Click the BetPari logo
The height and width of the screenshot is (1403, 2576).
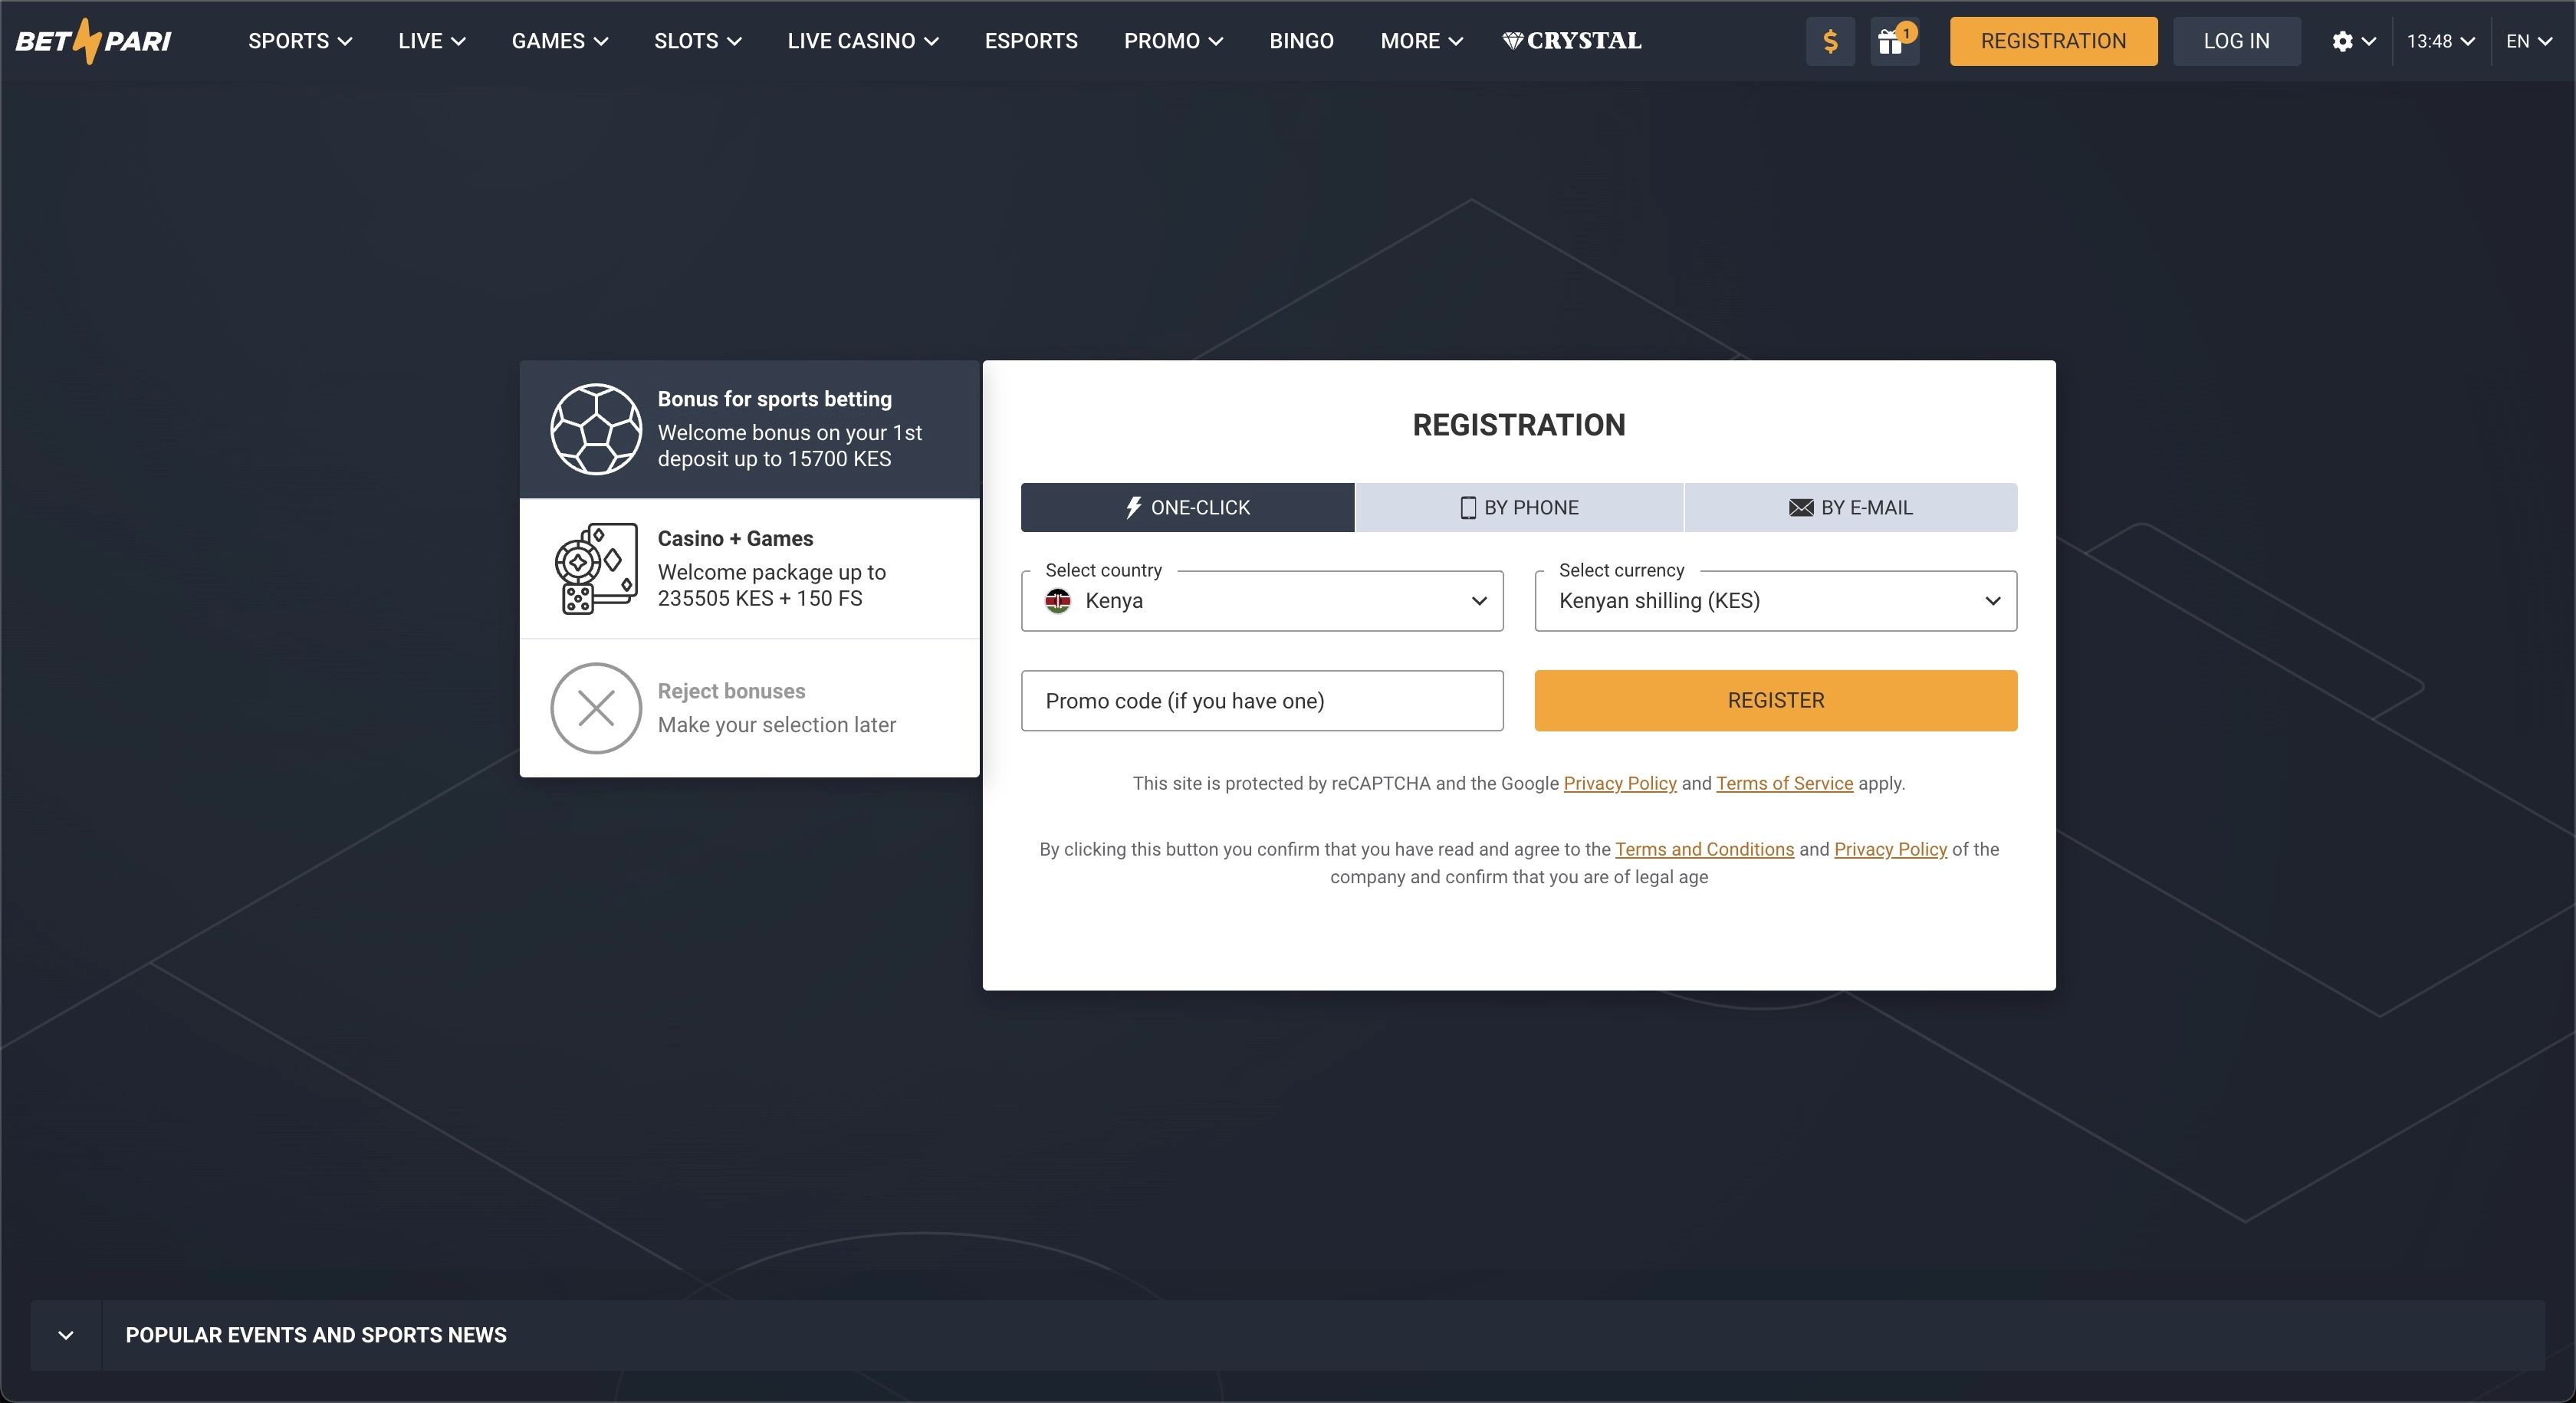93,41
